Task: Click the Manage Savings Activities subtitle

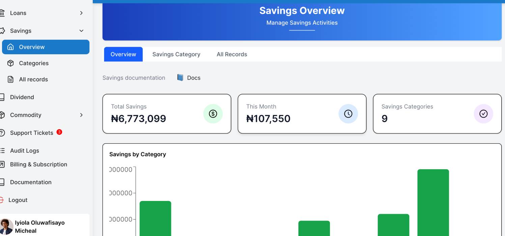Action: click(x=302, y=23)
